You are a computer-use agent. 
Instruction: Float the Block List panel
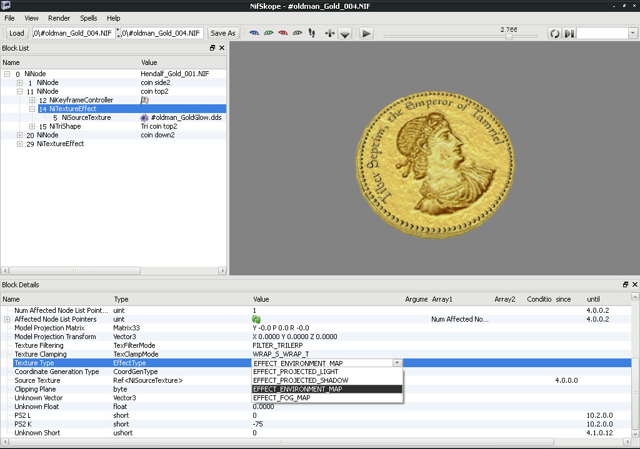[212, 47]
